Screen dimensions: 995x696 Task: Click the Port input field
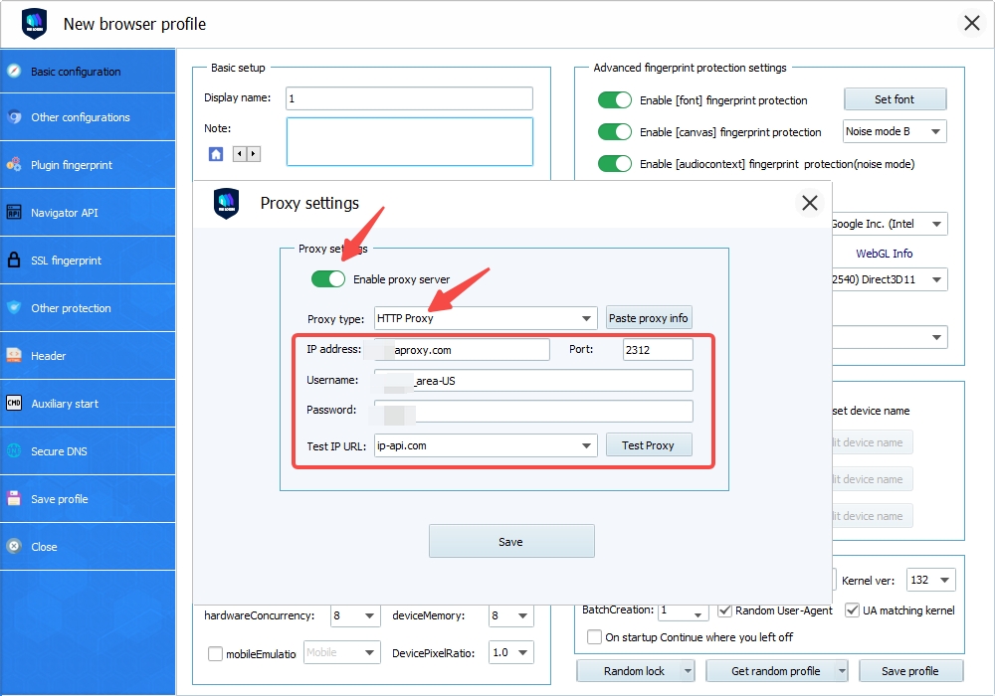[x=657, y=350]
